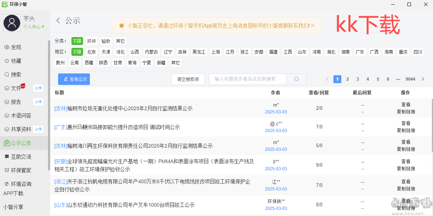The height and width of the screenshot is (216, 433).
Task: Open the 发现 section in sidebar
Action: [16, 47]
